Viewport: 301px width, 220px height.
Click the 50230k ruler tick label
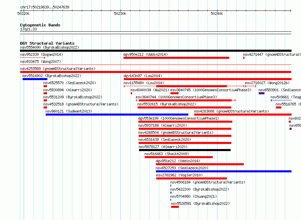tap(120, 14)
